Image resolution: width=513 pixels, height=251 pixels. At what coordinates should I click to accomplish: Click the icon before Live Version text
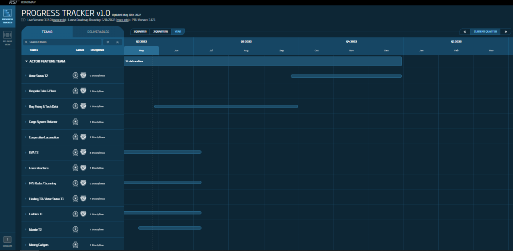click(x=23, y=20)
